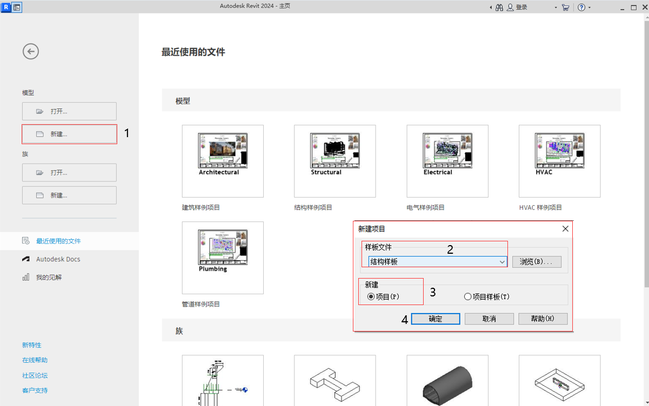649x406 pixels.
Task: Select 最近使用的文件 in the sidebar
Action: pyautogui.click(x=58, y=241)
